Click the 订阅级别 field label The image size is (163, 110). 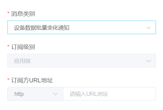pyautogui.click(x=23, y=47)
